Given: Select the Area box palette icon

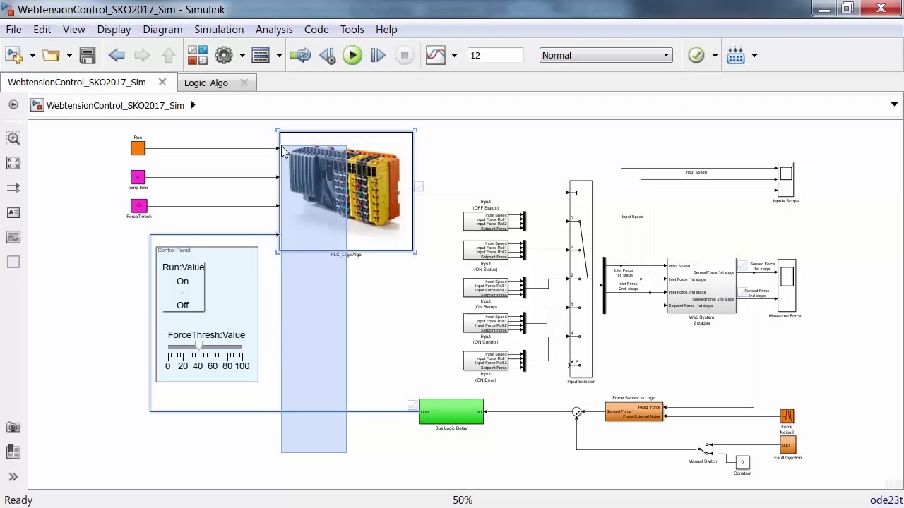Looking at the screenshot, I should pyautogui.click(x=13, y=262).
